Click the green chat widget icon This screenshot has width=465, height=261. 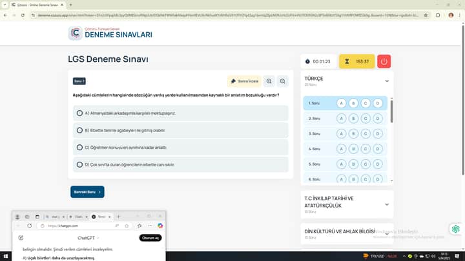click(x=456, y=229)
